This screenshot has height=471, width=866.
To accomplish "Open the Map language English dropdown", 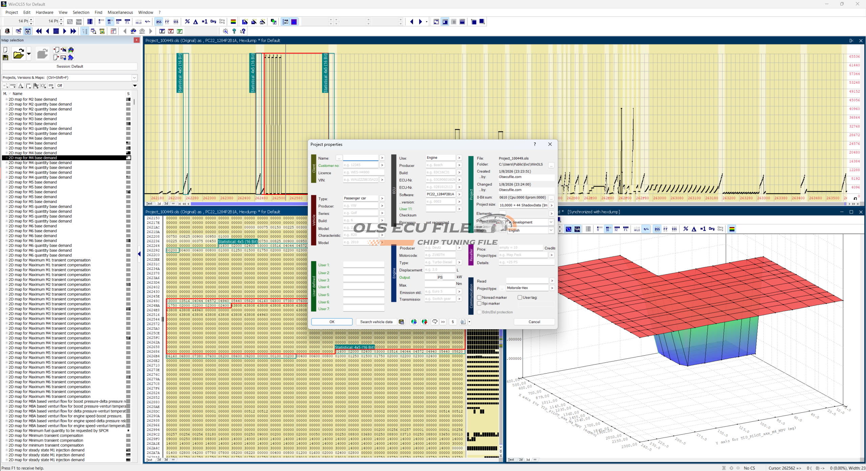I will [x=551, y=230].
